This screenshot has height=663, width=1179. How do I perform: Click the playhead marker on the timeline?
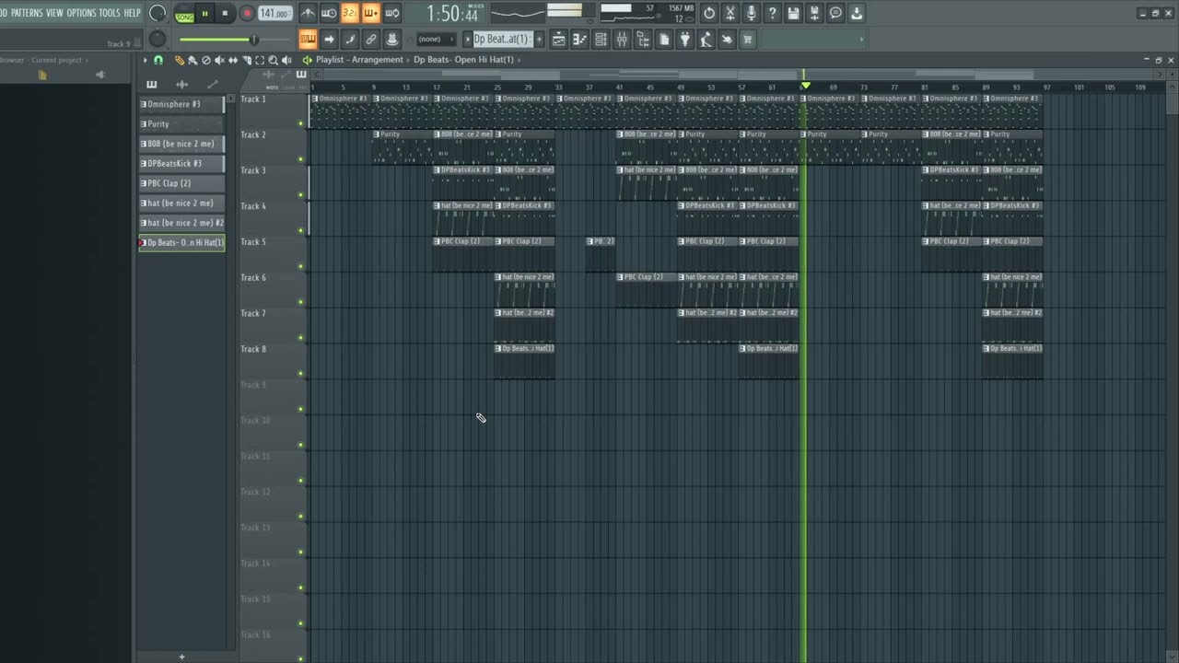tap(806, 86)
